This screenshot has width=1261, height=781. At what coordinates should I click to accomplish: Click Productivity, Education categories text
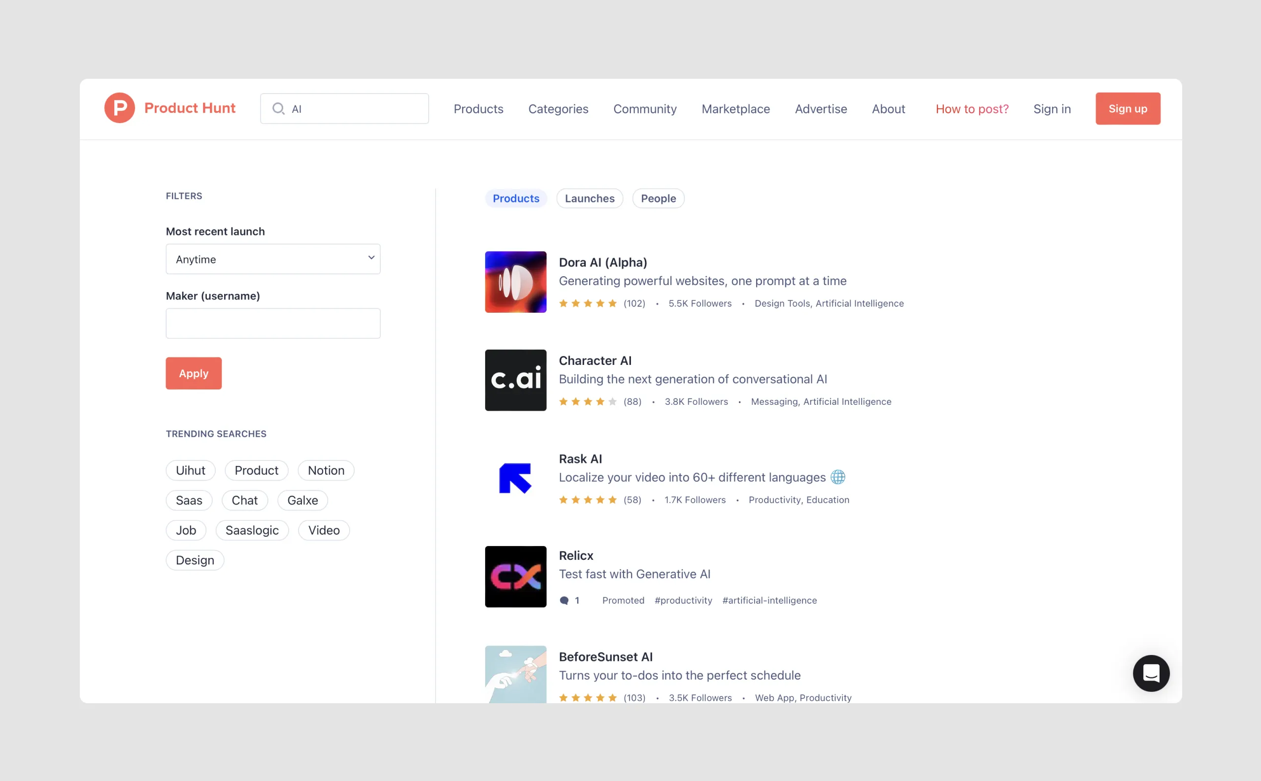798,499
